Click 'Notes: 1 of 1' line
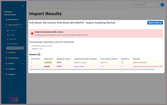167x105 pixels. click(x=37, y=49)
